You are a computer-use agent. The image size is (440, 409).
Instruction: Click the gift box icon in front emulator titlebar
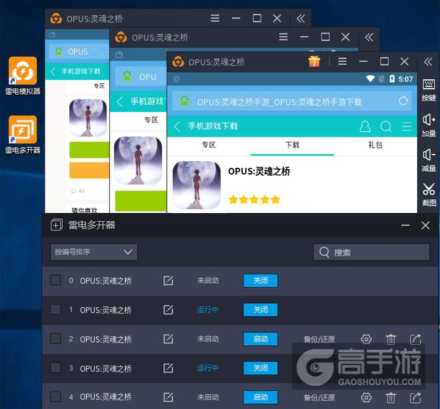314,61
